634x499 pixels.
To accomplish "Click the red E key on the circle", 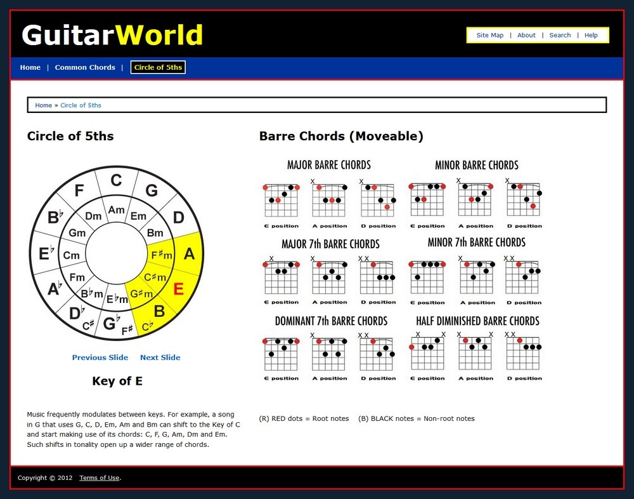I will coord(178,289).
